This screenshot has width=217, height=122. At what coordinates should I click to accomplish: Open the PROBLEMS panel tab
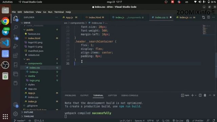coord(70,96)
